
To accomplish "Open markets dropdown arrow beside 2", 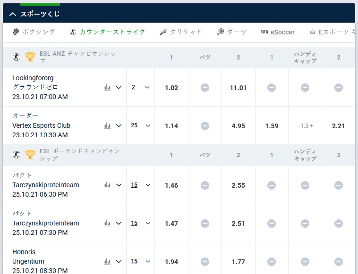I will (147, 88).
